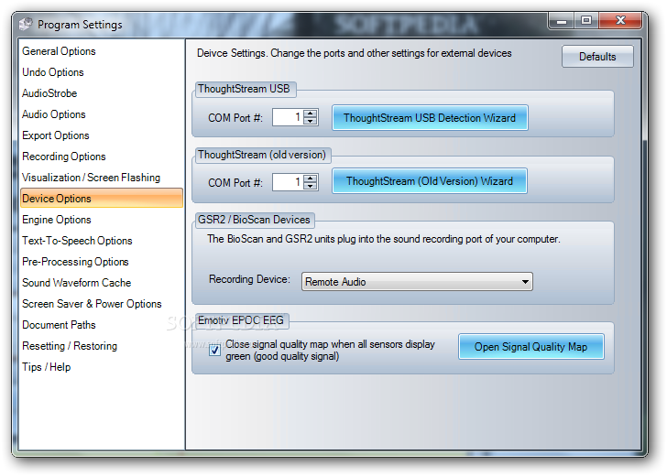Open Pre-Processing Options

pos(75,262)
